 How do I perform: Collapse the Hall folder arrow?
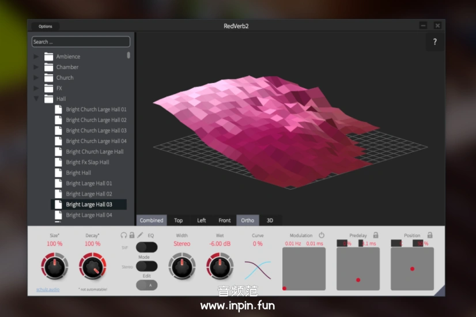click(x=36, y=99)
